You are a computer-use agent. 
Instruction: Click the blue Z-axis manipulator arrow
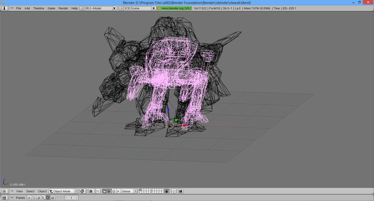(168, 109)
